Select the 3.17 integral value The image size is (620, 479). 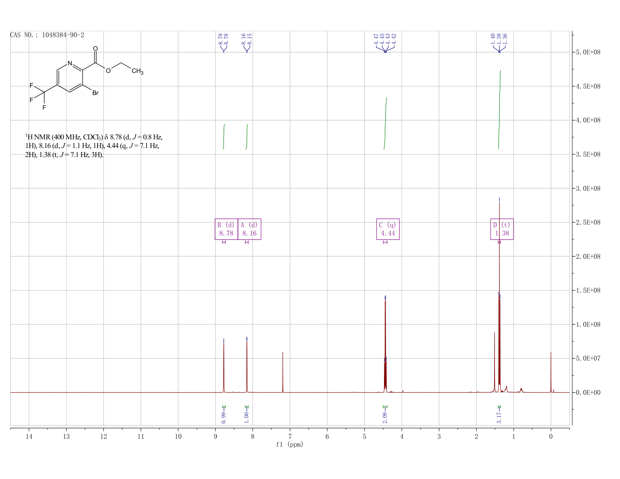tap(499, 417)
